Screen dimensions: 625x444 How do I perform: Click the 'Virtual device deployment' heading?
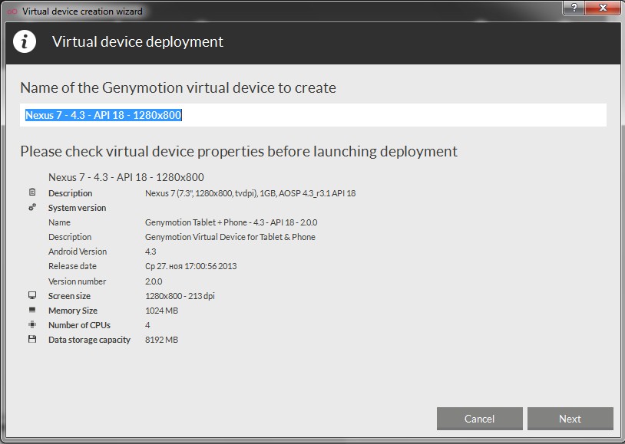tap(137, 42)
